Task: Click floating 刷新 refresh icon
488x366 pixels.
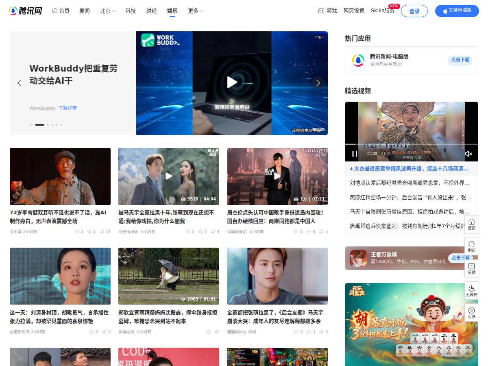Action: [472, 246]
